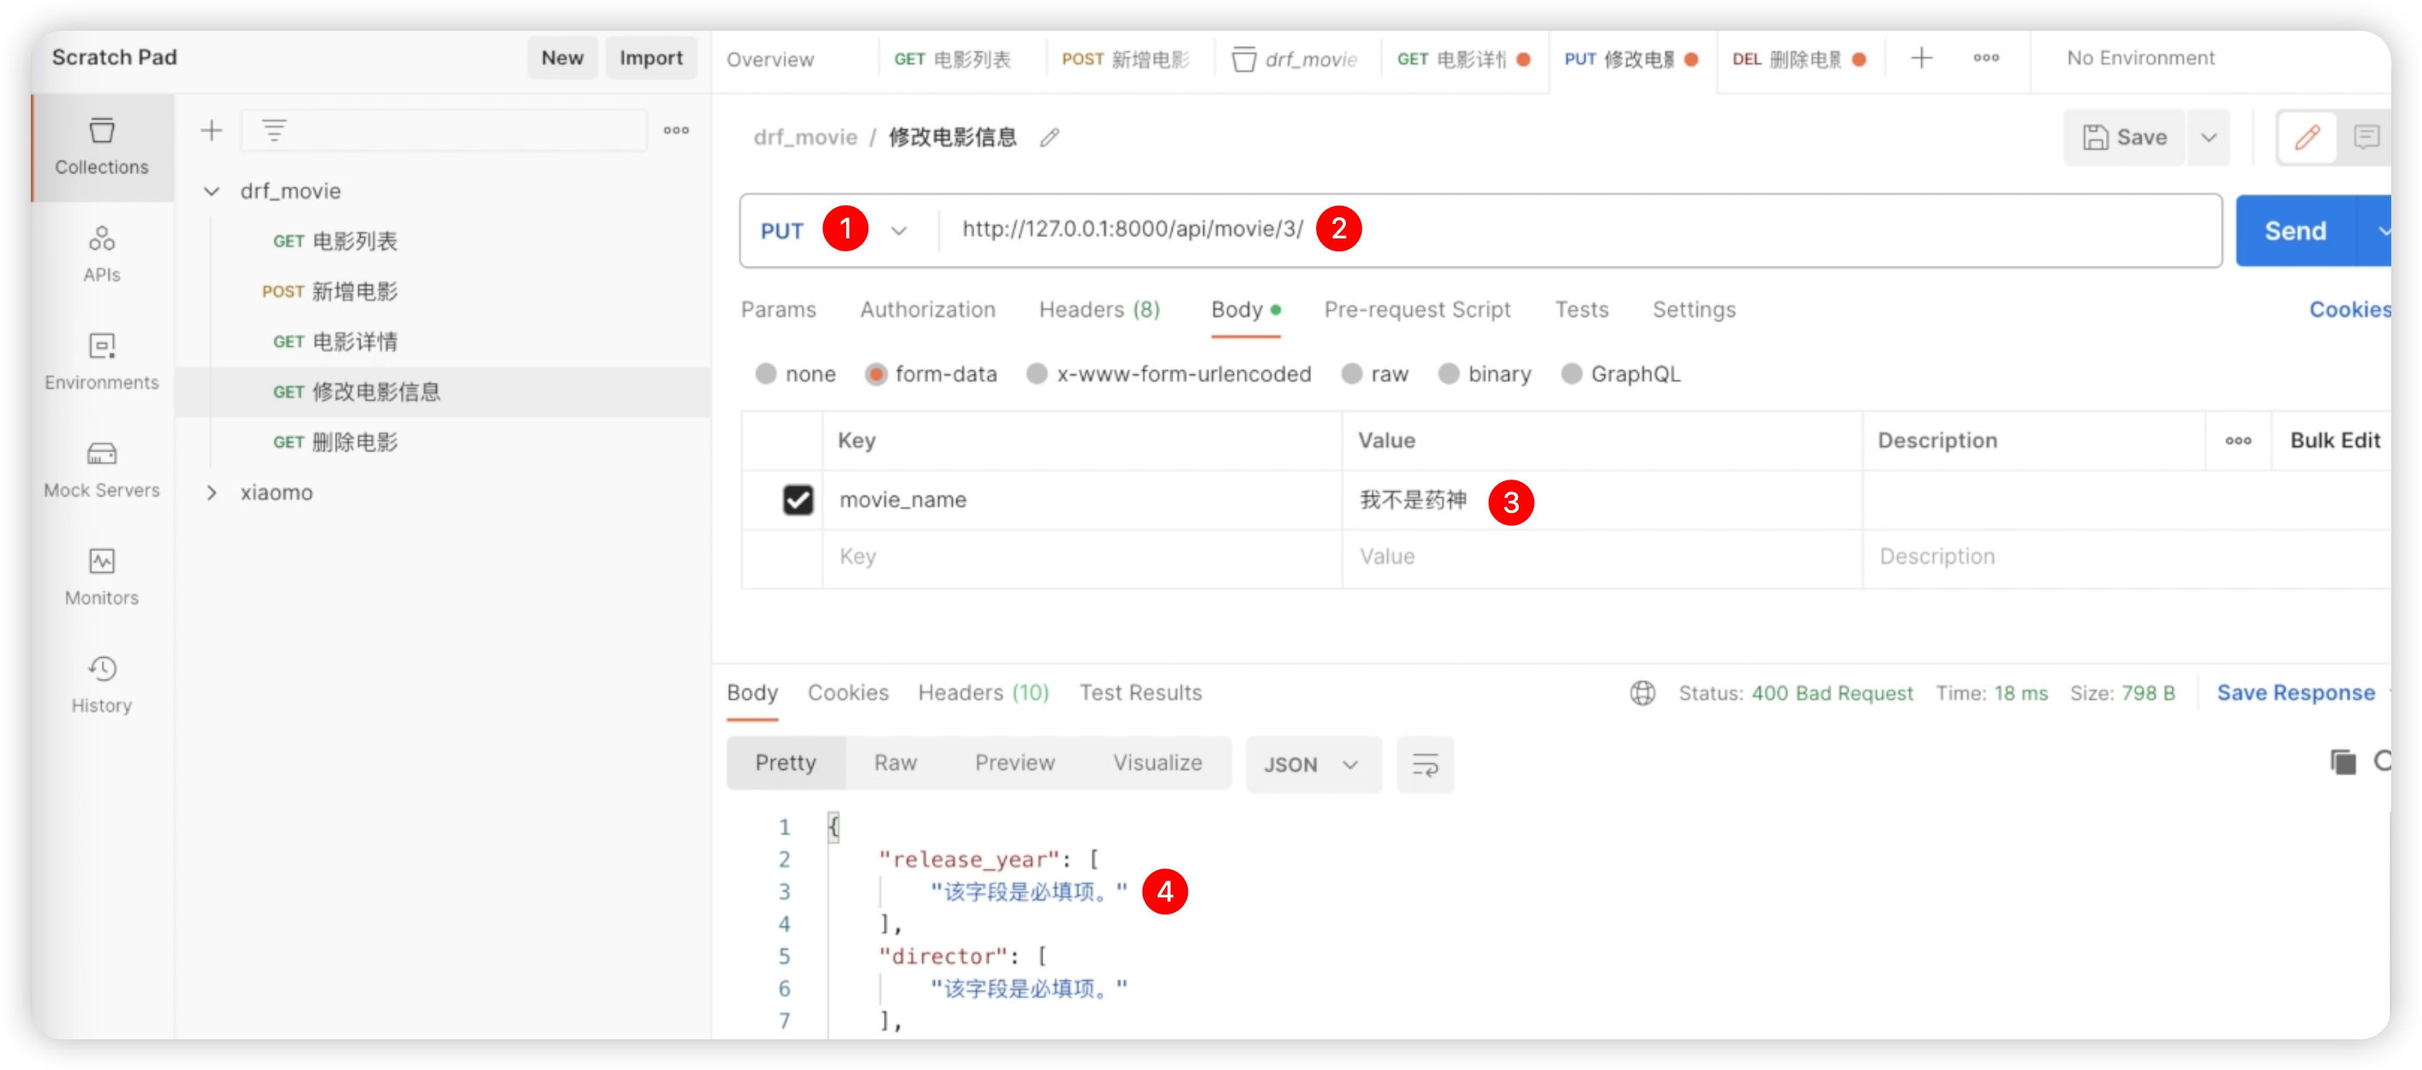The image size is (2422, 1070).
Task: Click the plus icon to open new tab
Action: [x=1921, y=58]
